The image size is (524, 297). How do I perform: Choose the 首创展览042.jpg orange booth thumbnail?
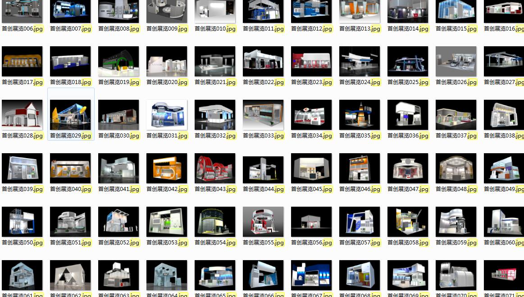pos(167,168)
